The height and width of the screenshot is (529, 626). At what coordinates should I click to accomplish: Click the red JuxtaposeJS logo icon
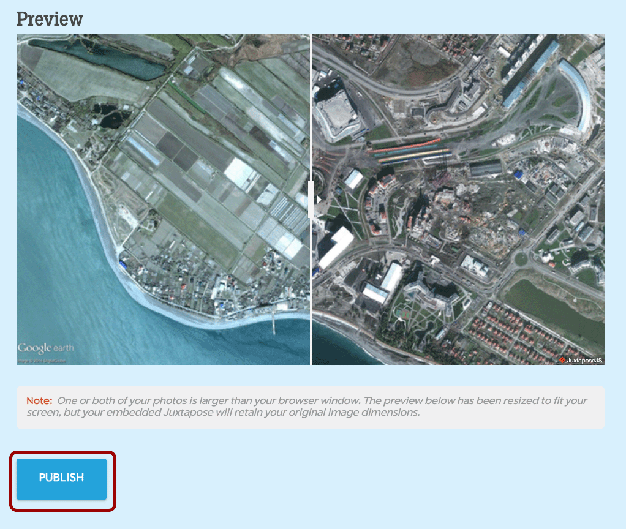coord(562,361)
